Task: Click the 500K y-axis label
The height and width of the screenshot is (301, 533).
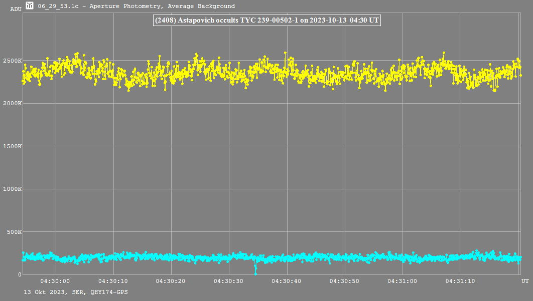Action: tap(14, 232)
